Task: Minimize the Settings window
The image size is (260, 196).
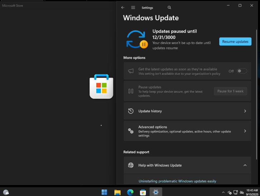Action: pyautogui.click(x=228, y=5)
